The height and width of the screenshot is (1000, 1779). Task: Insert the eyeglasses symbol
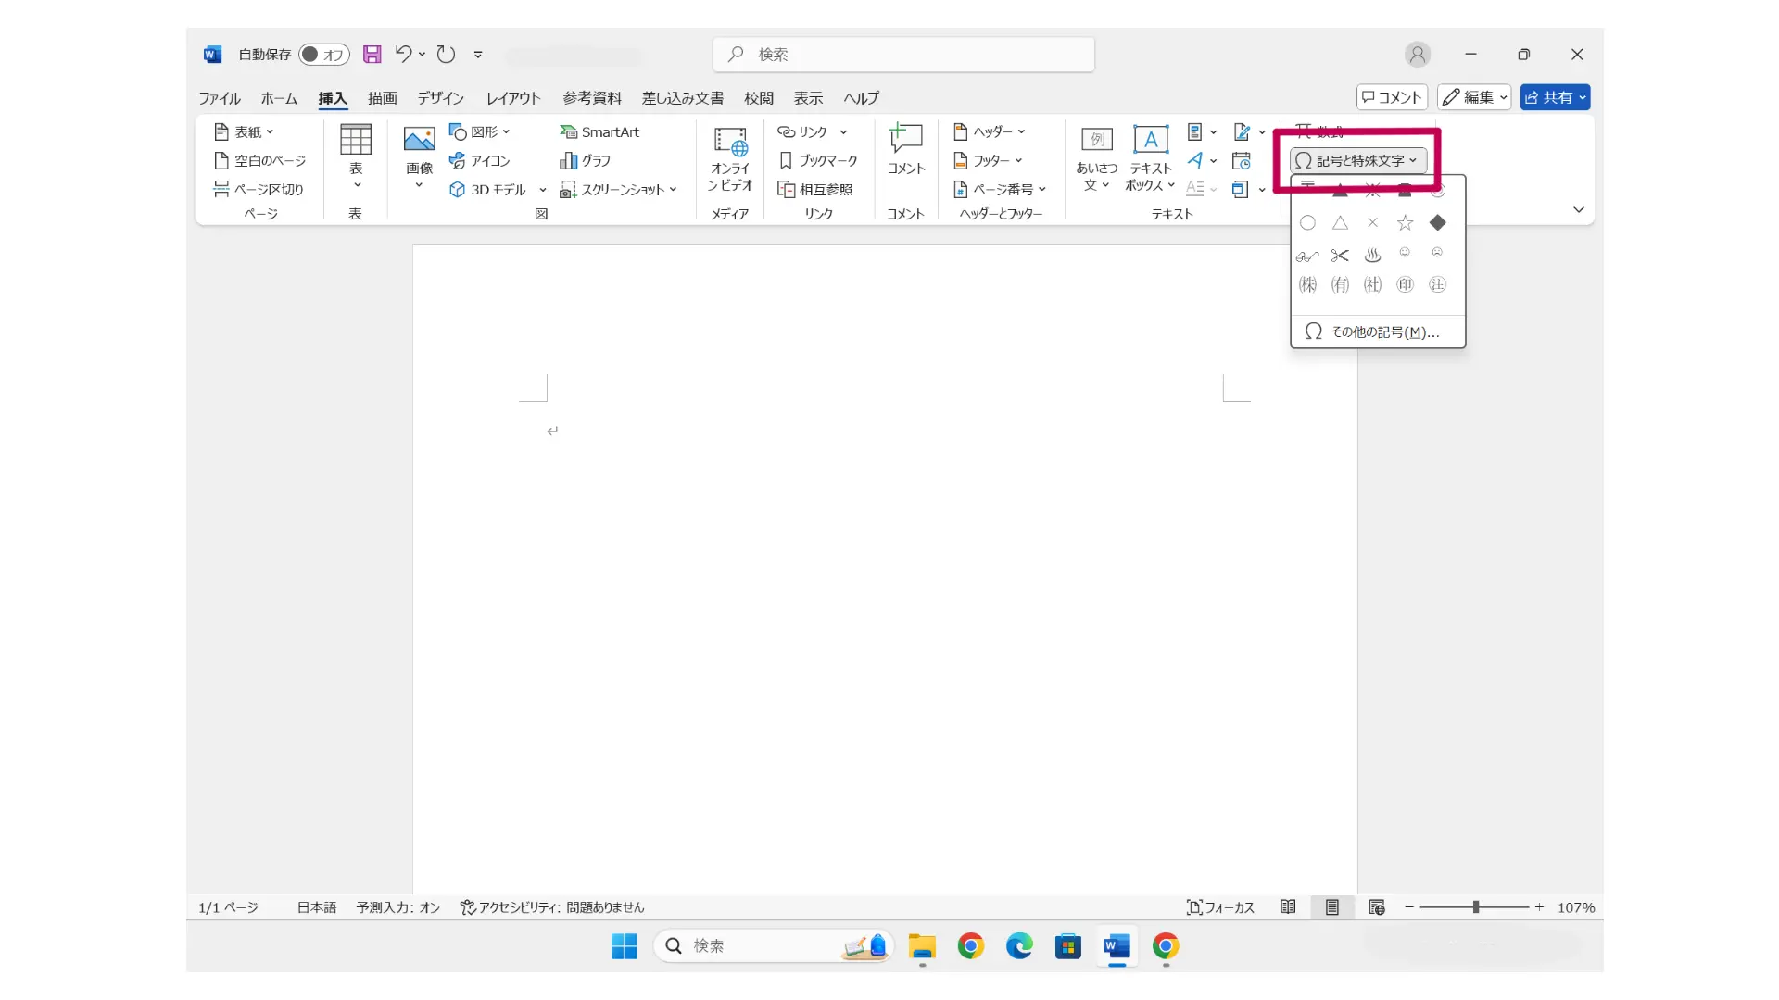1307,255
